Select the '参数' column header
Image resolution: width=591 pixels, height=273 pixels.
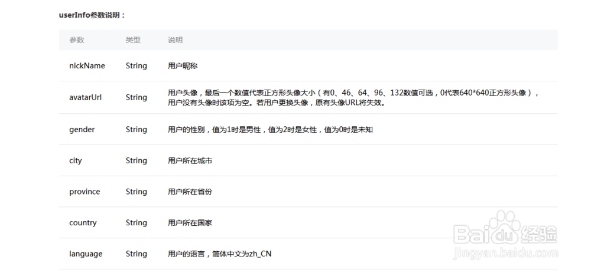76,40
